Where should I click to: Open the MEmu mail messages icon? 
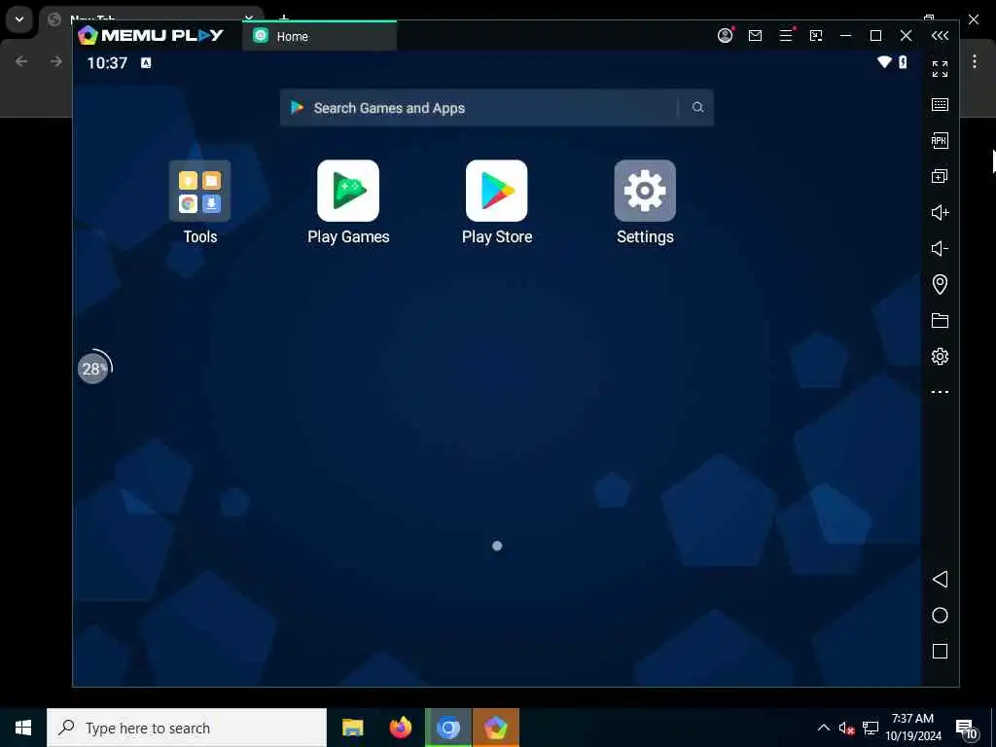pos(755,36)
